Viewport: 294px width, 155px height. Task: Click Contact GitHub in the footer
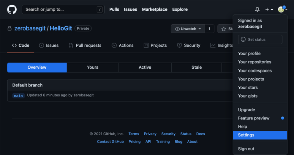coord(110,142)
